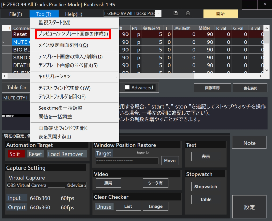Click the table scroll-up arrow

pyautogui.click(x=267, y=28)
